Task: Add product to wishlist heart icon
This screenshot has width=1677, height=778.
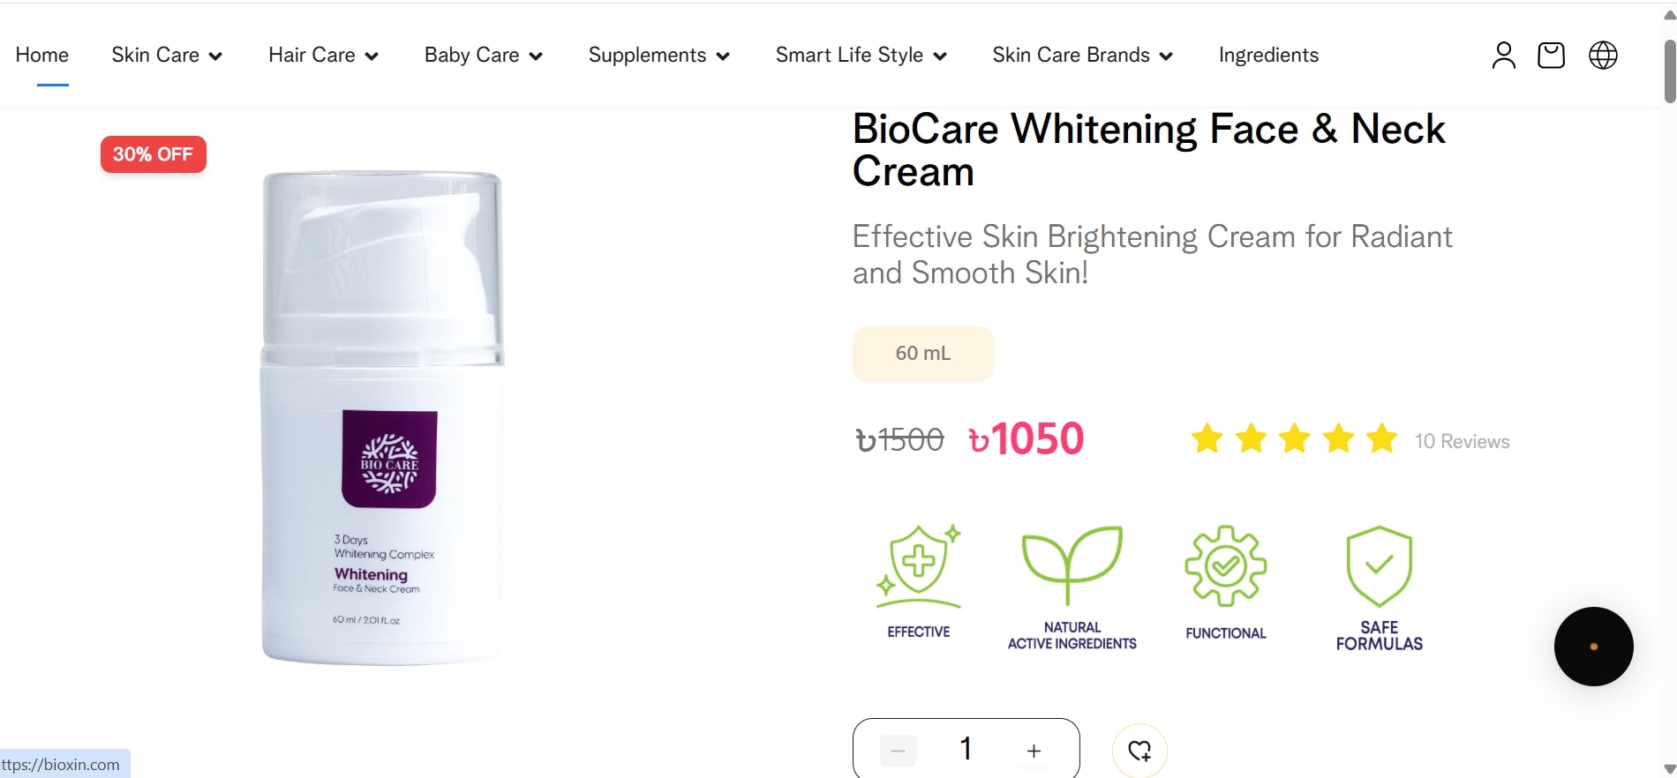Action: click(1139, 751)
